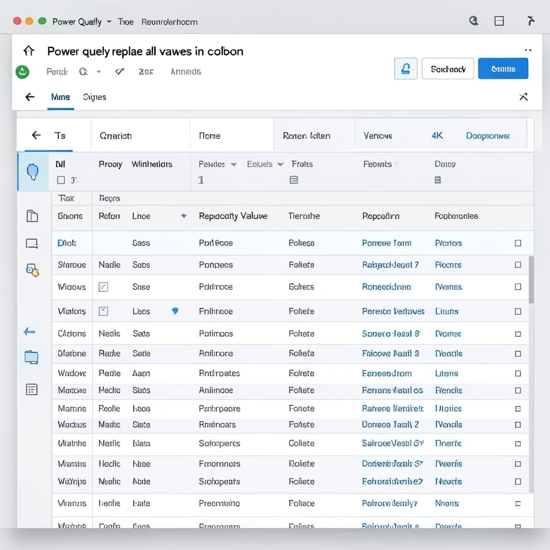Click the Ropɕɑđırn column header

381,216
